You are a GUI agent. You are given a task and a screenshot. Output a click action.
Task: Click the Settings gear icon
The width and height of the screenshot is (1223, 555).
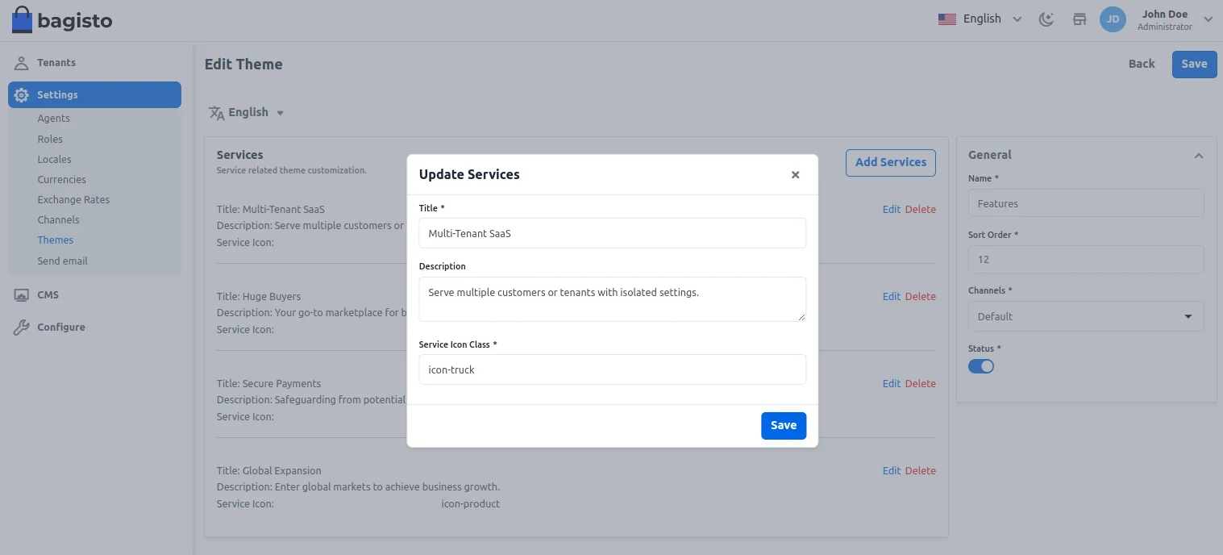(22, 95)
